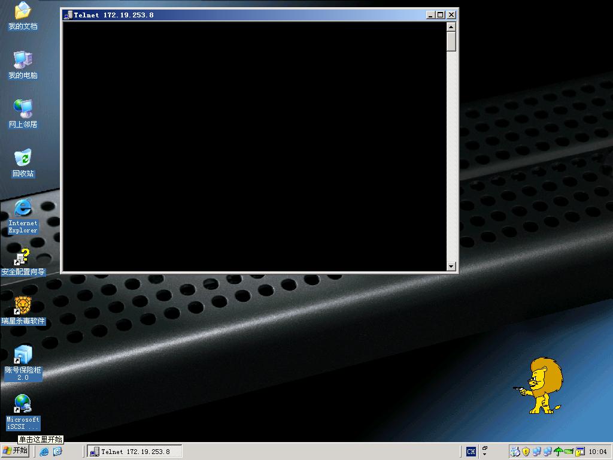Open the language bar options arrow

485,455
